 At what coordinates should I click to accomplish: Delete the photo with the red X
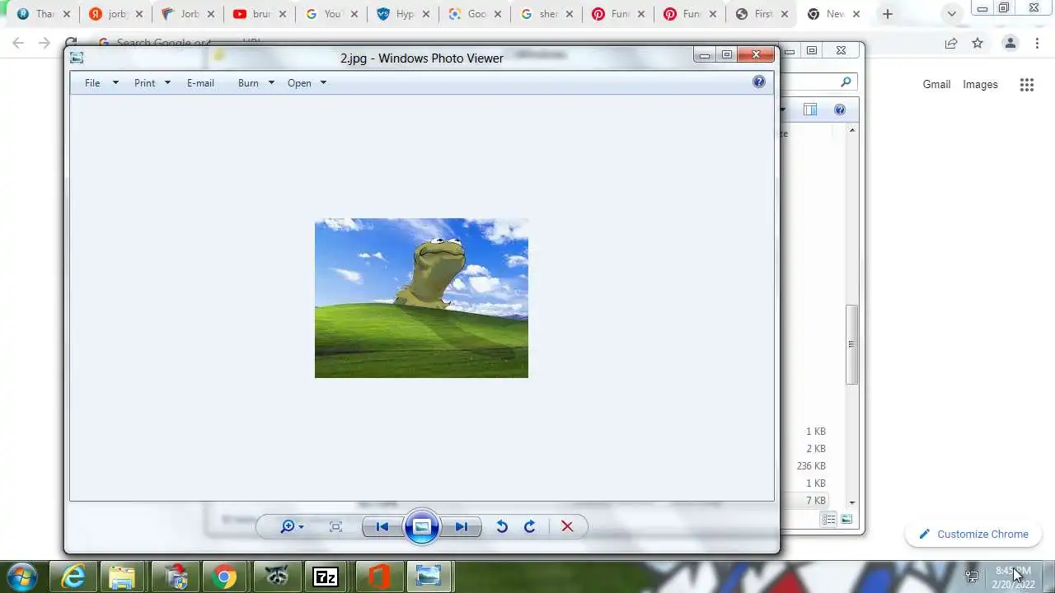click(x=567, y=527)
